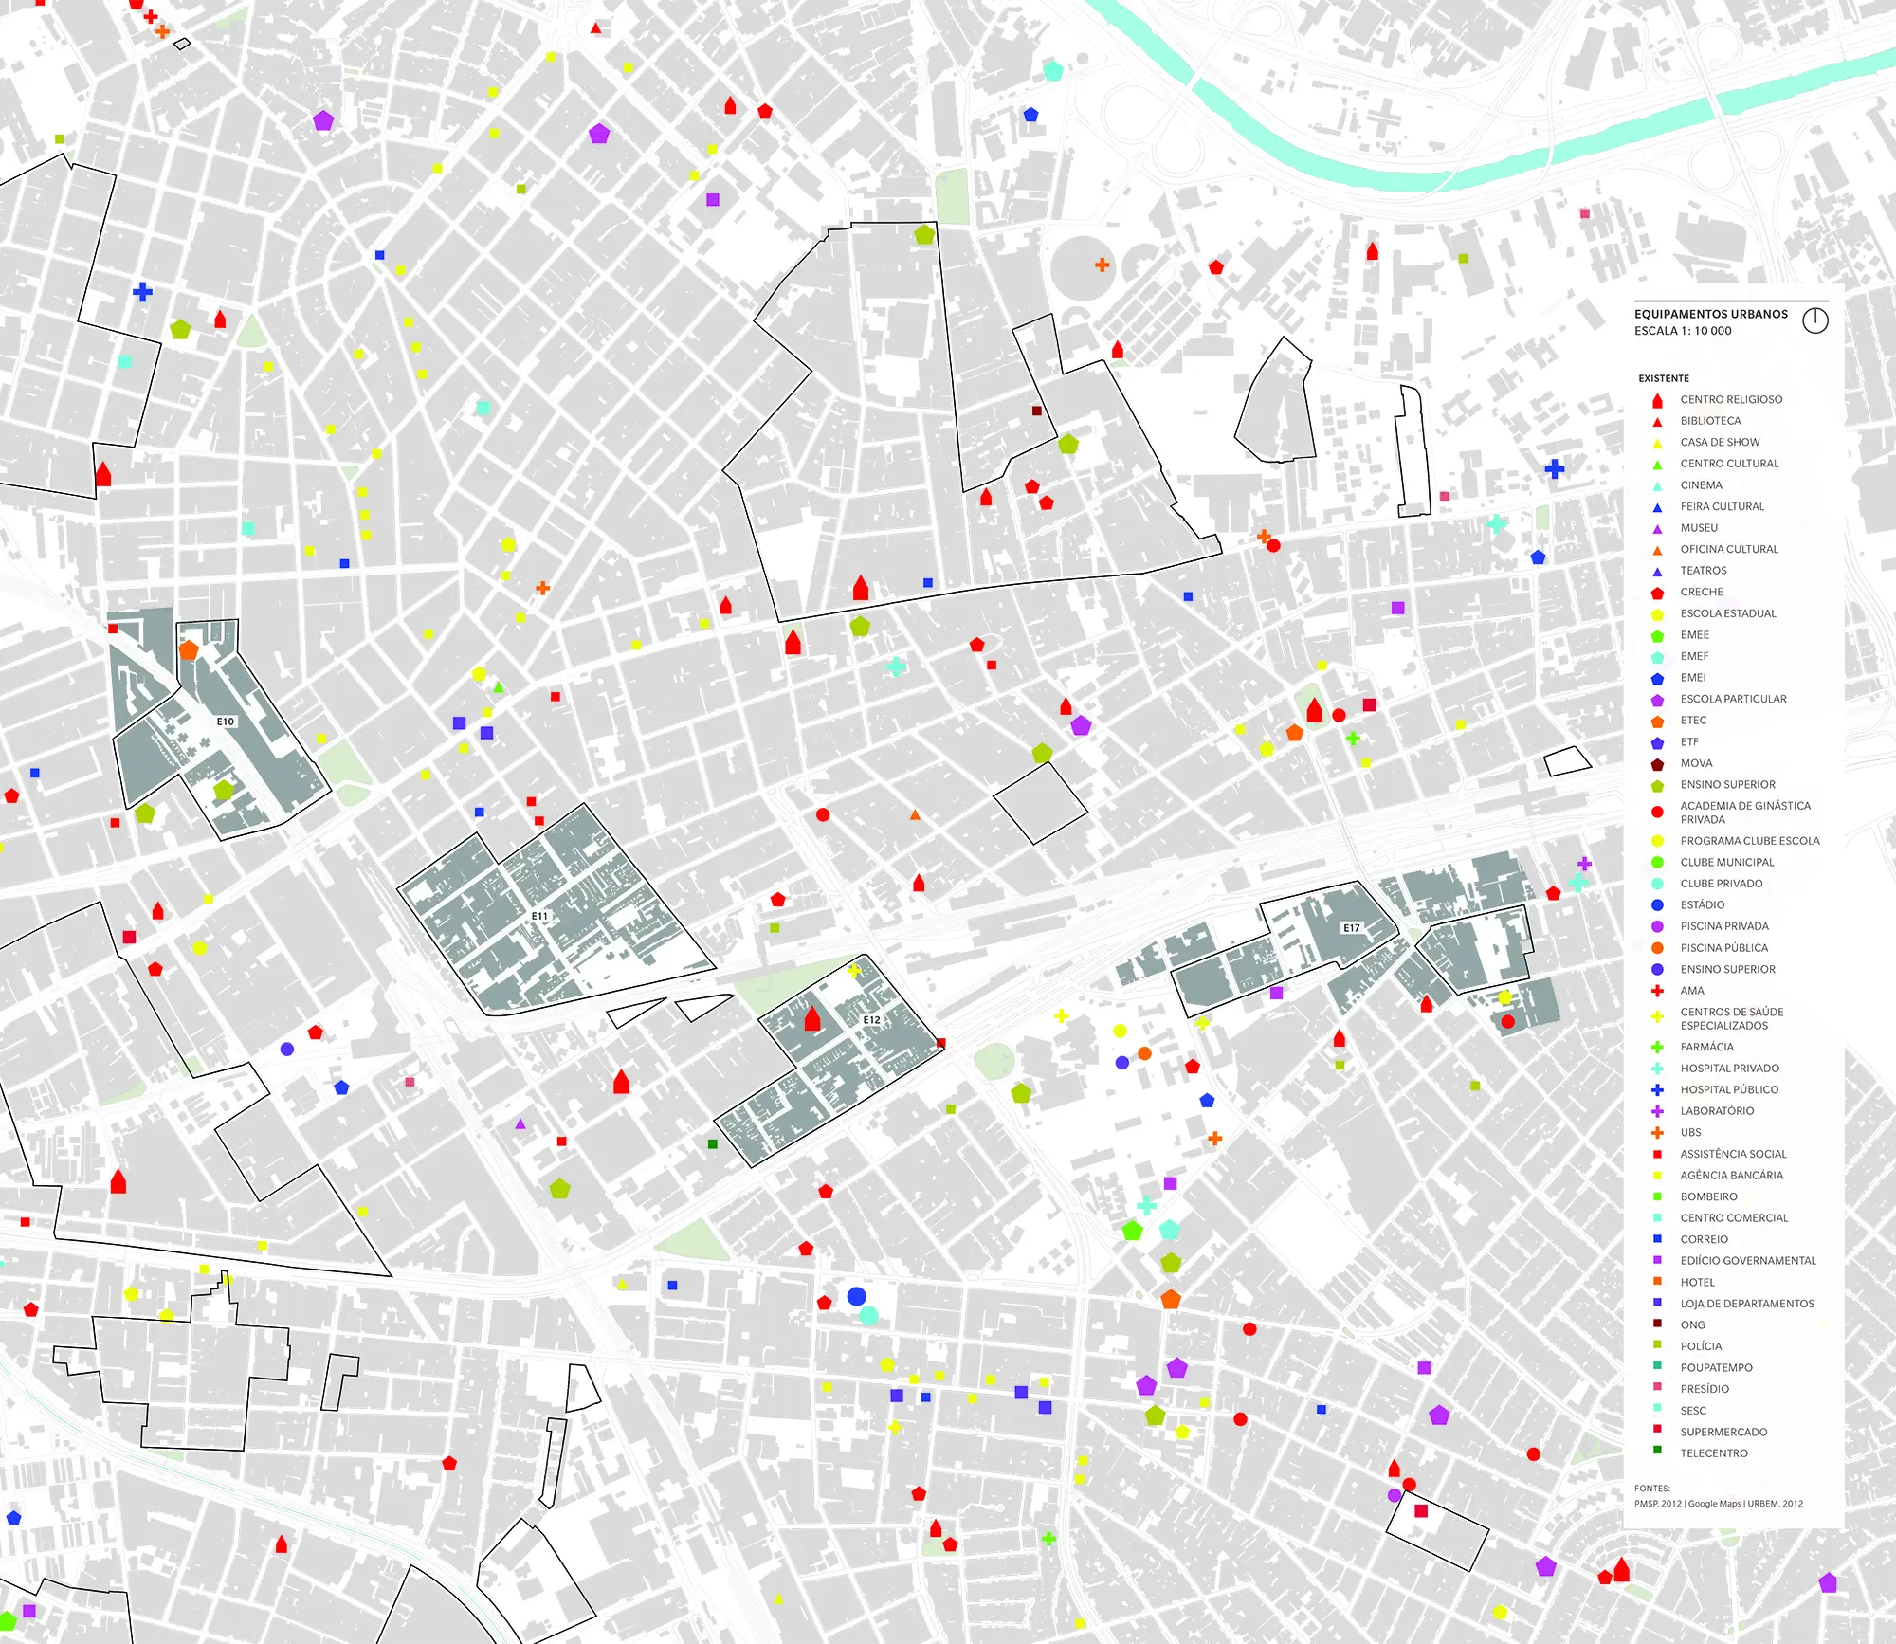
Task: Click the cyan pentagon EMEF legend symbol
Action: (1657, 657)
